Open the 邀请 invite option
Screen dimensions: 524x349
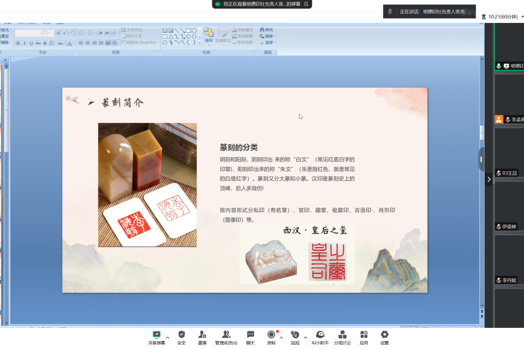point(201,337)
